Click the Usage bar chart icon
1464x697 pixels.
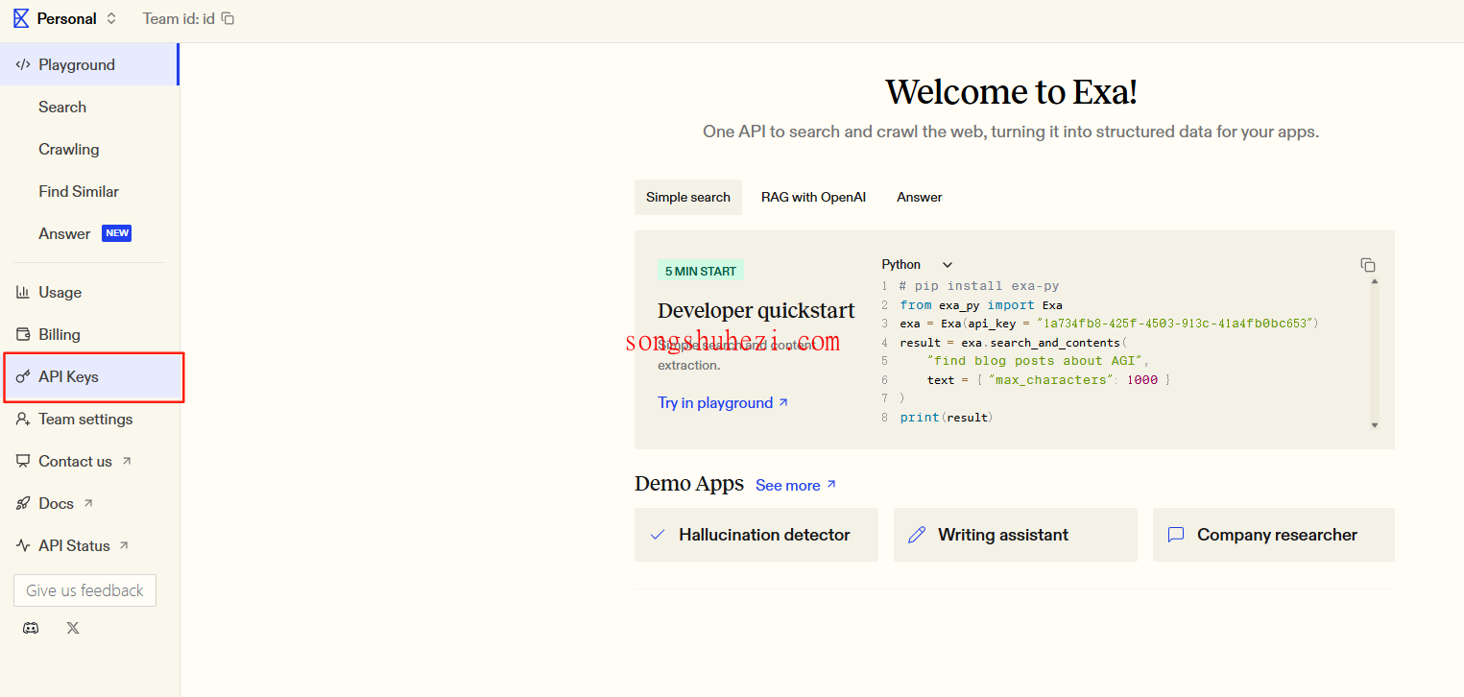coord(23,292)
